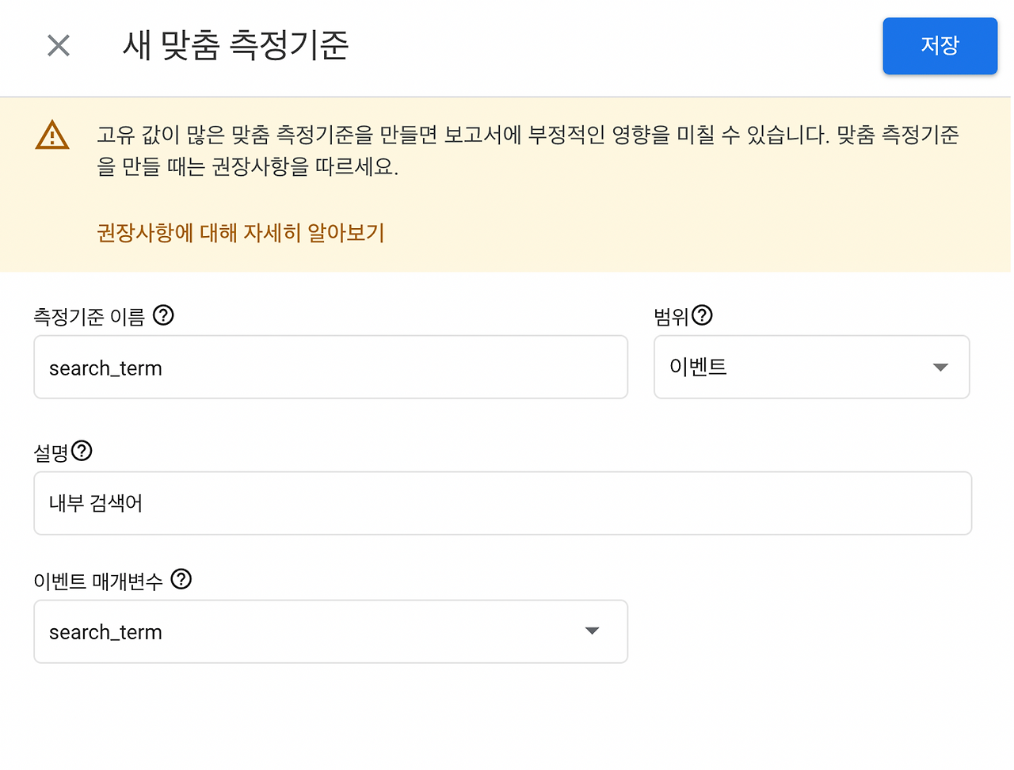Click the 범위 label text

pyautogui.click(x=670, y=317)
